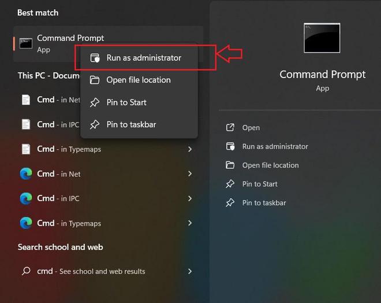
Task: Click the shield icon in the context menu
Action: click(95, 58)
